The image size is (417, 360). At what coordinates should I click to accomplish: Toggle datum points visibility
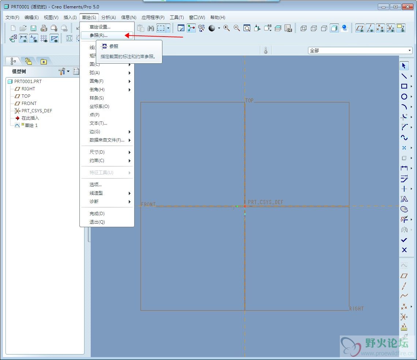point(380,28)
